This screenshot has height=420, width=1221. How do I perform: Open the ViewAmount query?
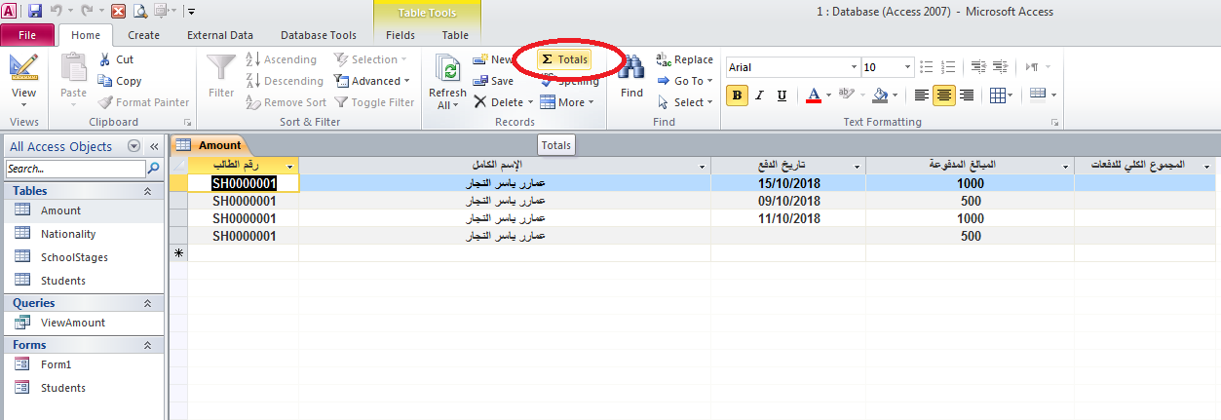[72, 323]
